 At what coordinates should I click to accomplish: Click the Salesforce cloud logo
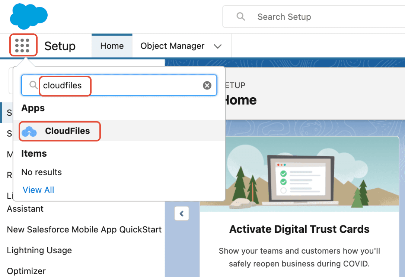(x=28, y=16)
